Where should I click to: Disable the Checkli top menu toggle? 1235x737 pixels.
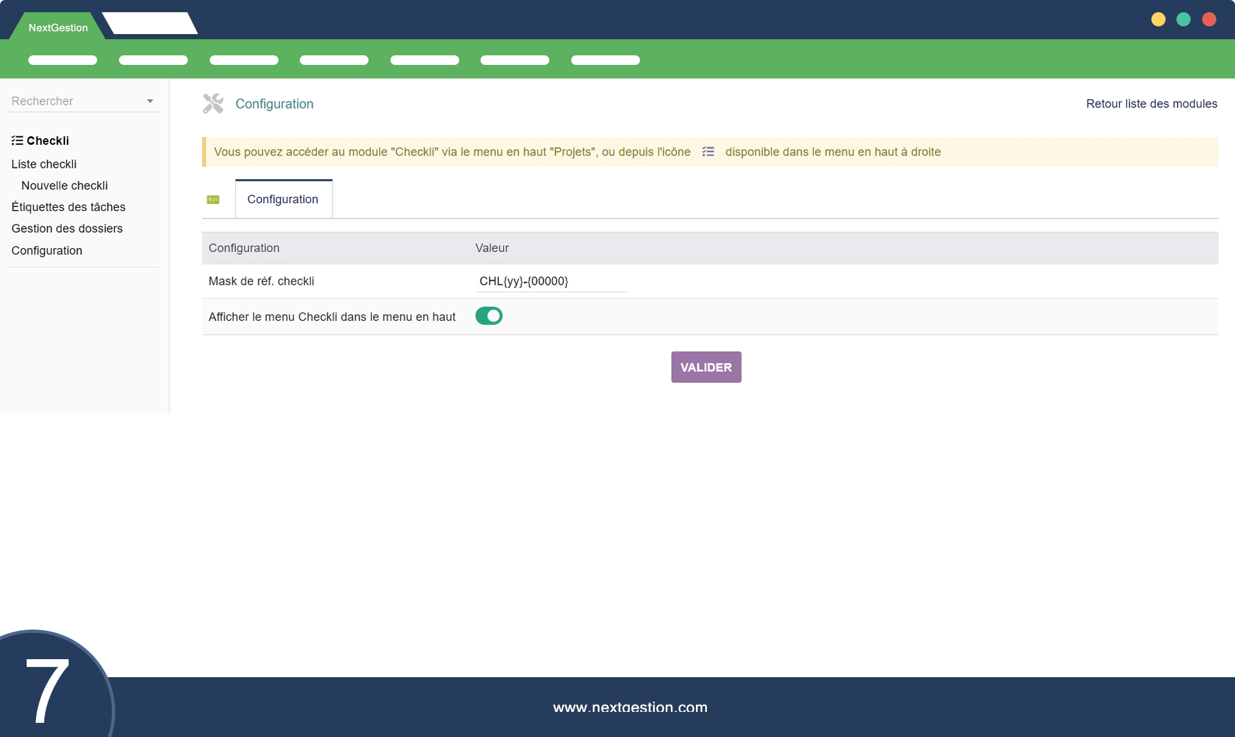488,316
